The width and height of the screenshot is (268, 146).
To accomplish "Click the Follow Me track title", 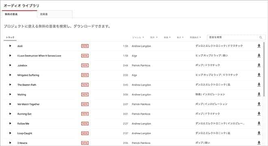I will [x=23, y=124].
